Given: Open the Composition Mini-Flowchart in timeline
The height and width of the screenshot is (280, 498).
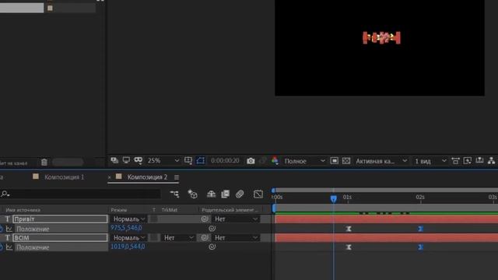Looking at the screenshot, I should click(174, 194).
